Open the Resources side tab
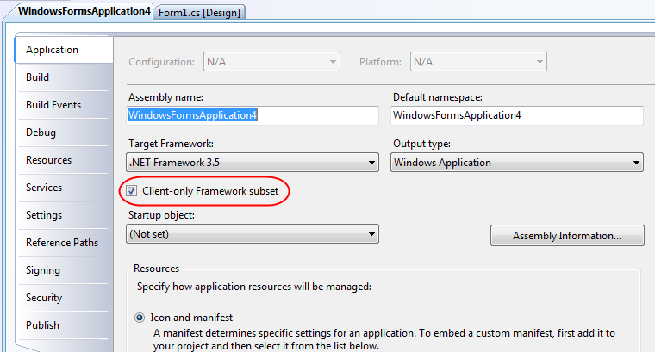Image resolution: width=655 pixels, height=352 pixels. [64, 160]
